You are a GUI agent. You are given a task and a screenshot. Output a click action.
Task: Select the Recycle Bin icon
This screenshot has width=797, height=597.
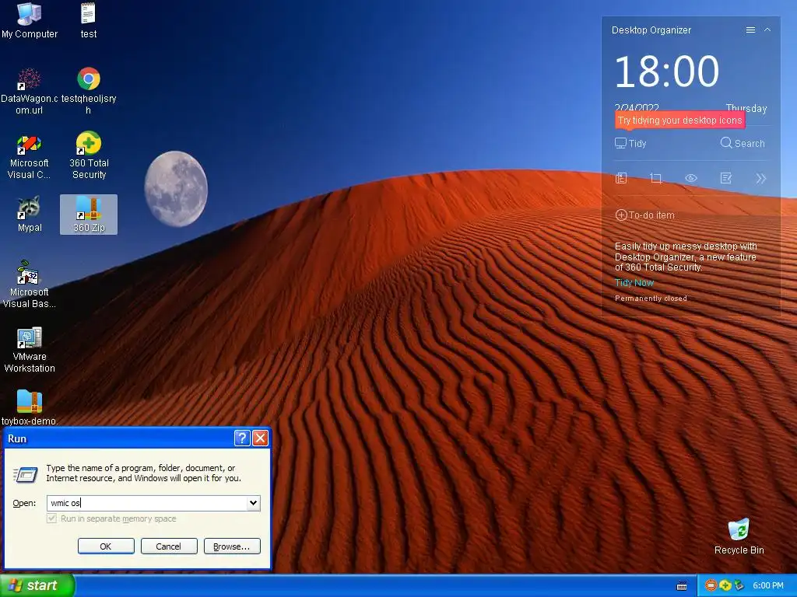click(x=739, y=536)
